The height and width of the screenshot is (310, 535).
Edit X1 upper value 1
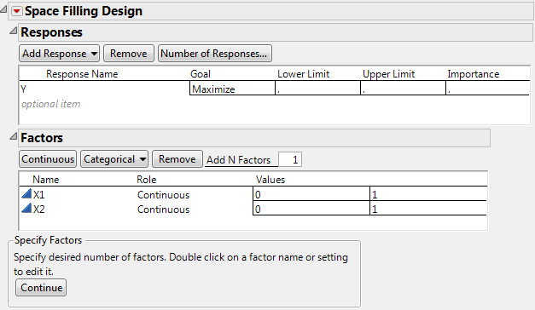pyautogui.click(x=428, y=194)
